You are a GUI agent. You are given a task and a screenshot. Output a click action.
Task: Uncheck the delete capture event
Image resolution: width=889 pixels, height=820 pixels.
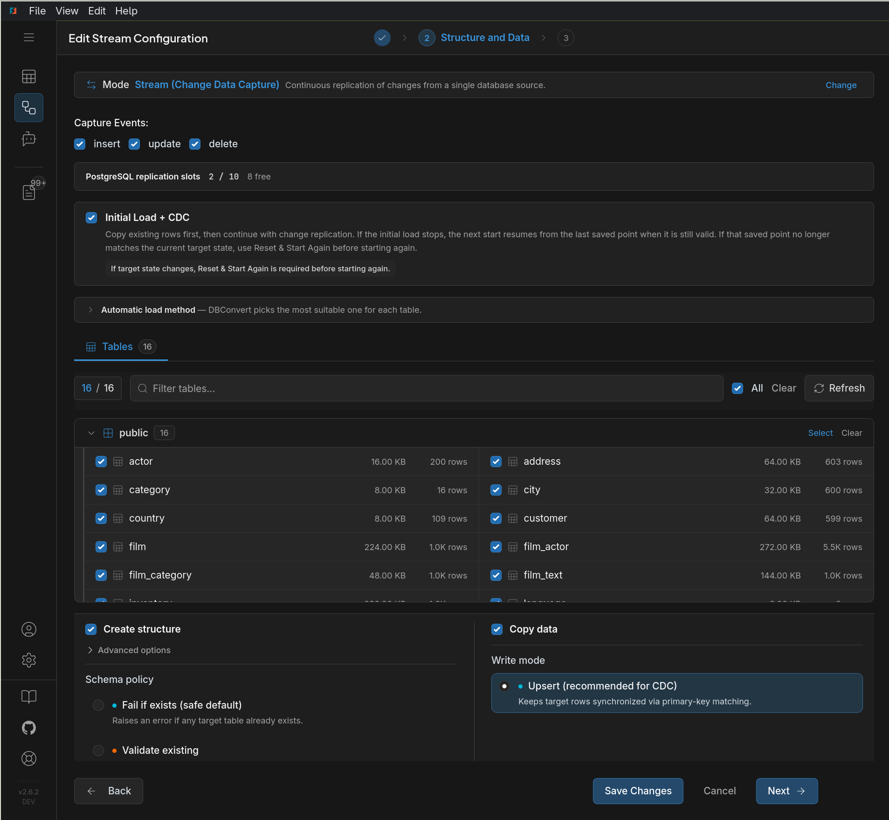195,144
